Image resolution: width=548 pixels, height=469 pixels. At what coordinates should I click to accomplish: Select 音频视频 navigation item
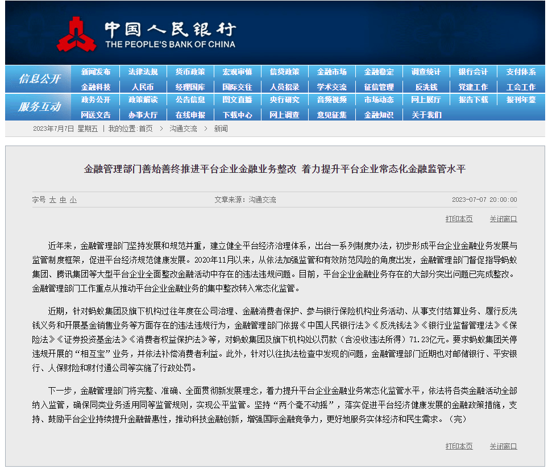click(x=331, y=99)
